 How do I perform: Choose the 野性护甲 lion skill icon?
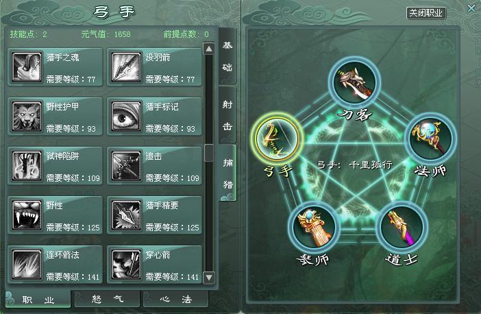27,117
